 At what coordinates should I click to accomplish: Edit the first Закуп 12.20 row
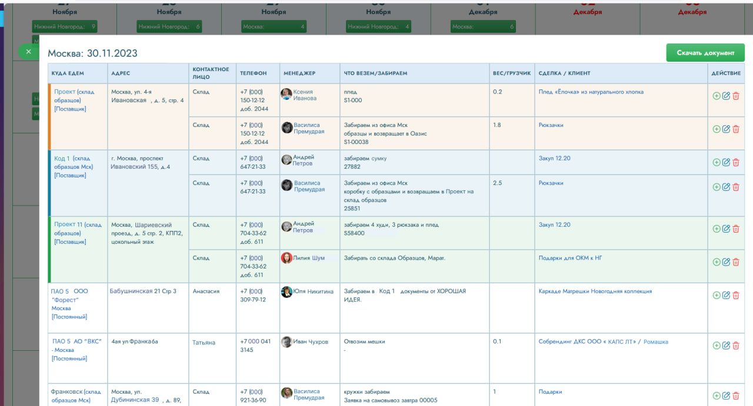point(726,162)
